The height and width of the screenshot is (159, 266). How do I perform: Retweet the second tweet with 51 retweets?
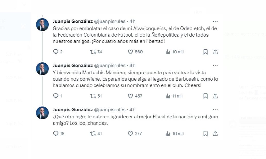tap(93, 96)
